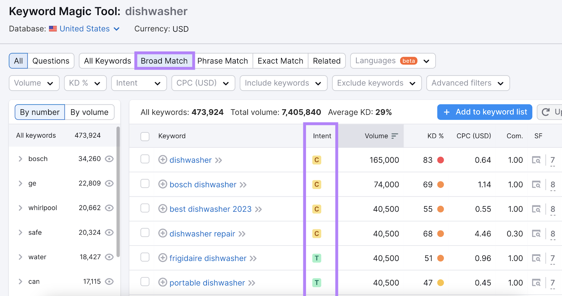Viewport: 562px width, 296px height.
Task: Click the refresh Update icon button
Action: pyautogui.click(x=546, y=112)
